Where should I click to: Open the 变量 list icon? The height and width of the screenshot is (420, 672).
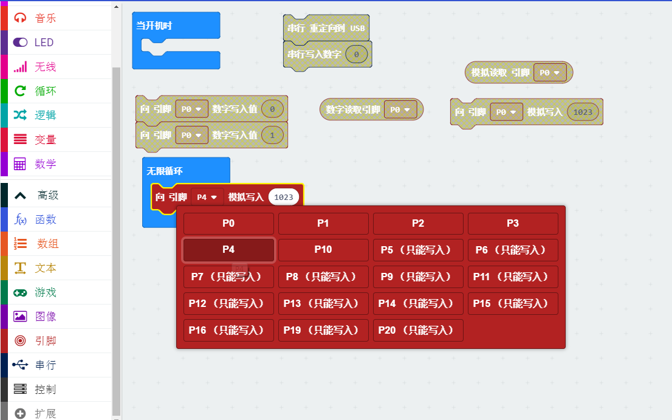click(20, 139)
